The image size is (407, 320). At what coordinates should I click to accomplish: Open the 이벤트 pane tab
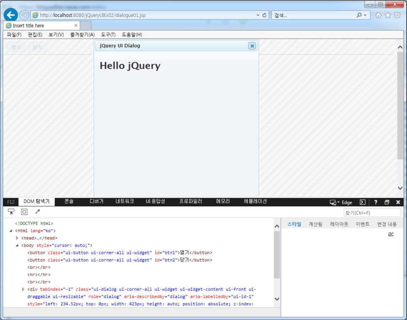(363, 224)
